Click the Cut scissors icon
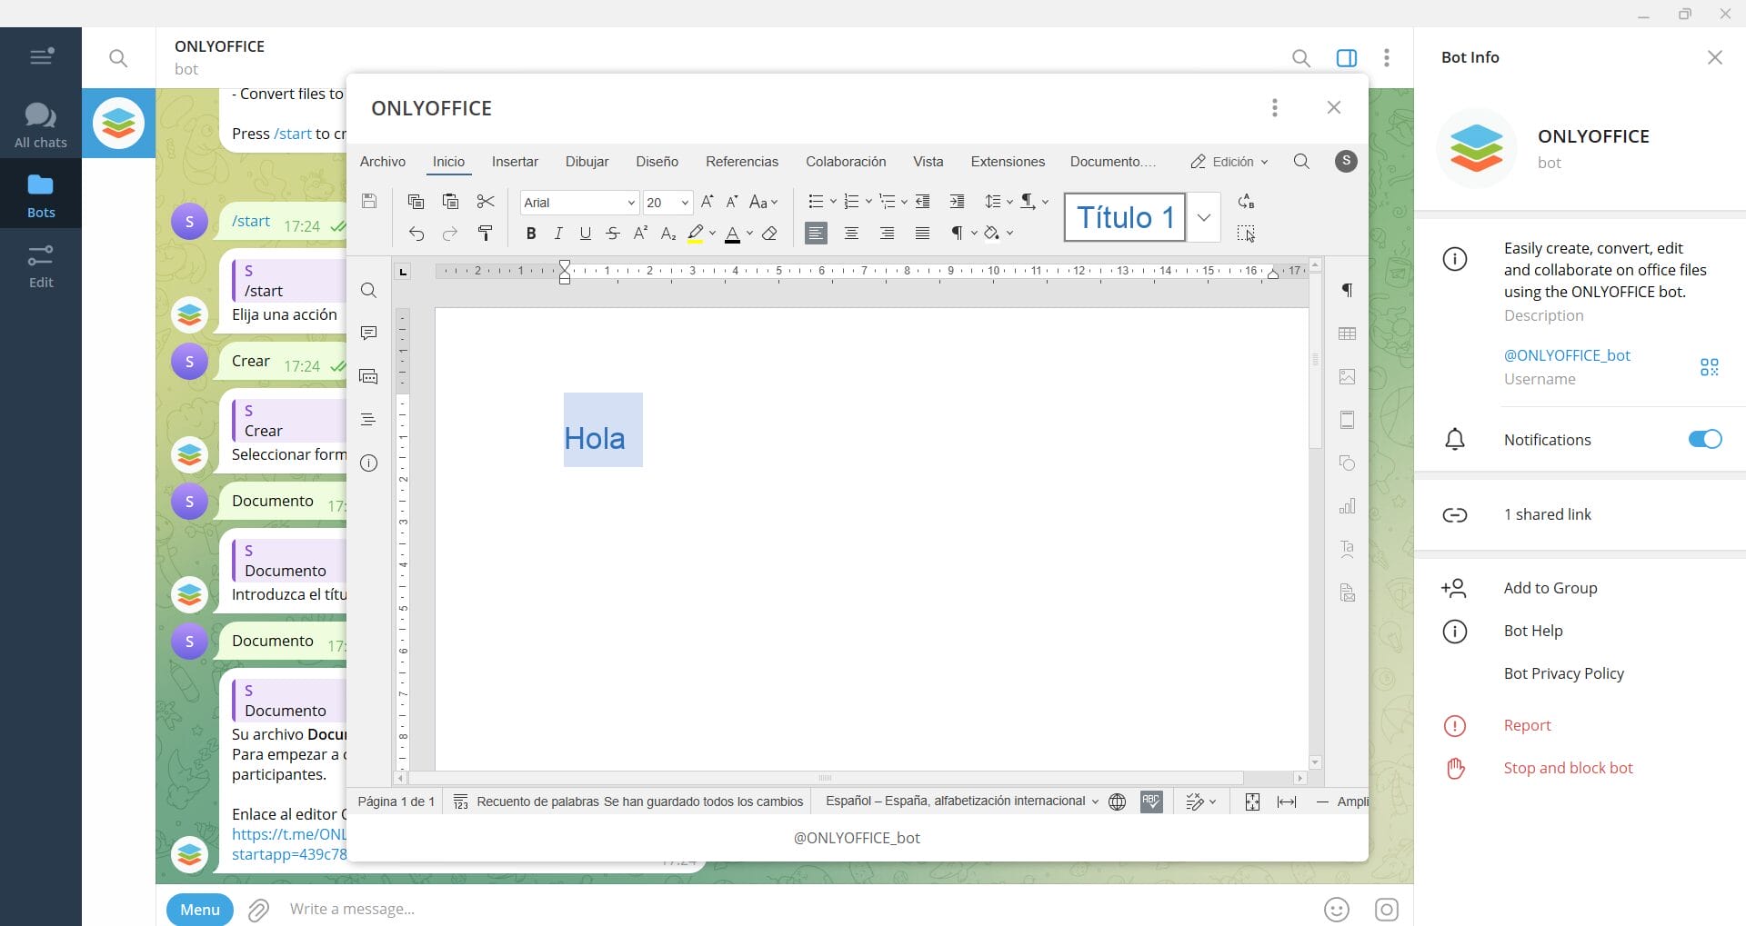 click(486, 202)
